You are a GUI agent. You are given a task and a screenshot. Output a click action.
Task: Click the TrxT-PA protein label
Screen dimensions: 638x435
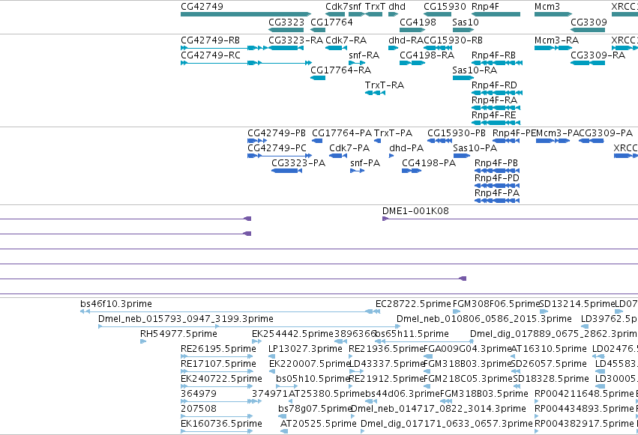[393, 133]
